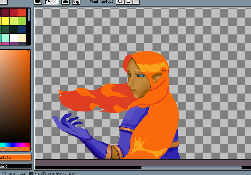Click the 960 540 sprite size text

17,174
